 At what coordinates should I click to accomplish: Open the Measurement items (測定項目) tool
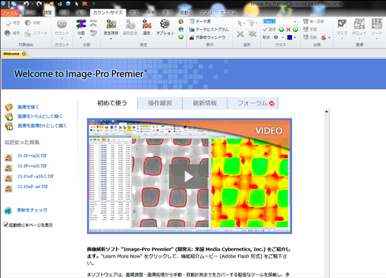(111, 24)
